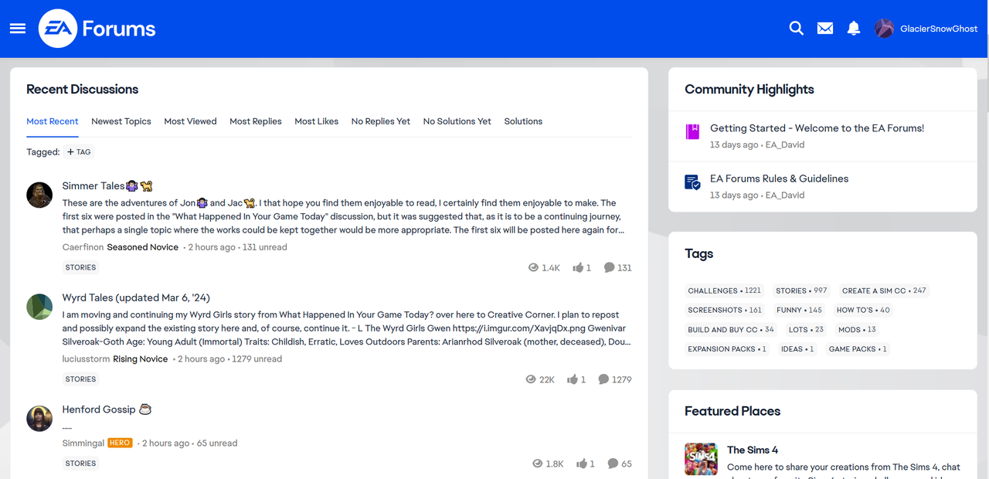Click the comments bubble icon showing 131
The height and width of the screenshot is (479, 989).
(609, 267)
